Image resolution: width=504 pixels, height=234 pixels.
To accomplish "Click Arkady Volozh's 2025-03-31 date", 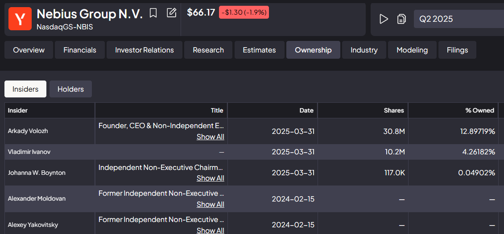I will pyautogui.click(x=293, y=131).
